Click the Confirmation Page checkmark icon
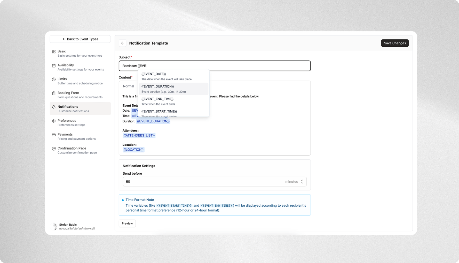 [x=54, y=149]
